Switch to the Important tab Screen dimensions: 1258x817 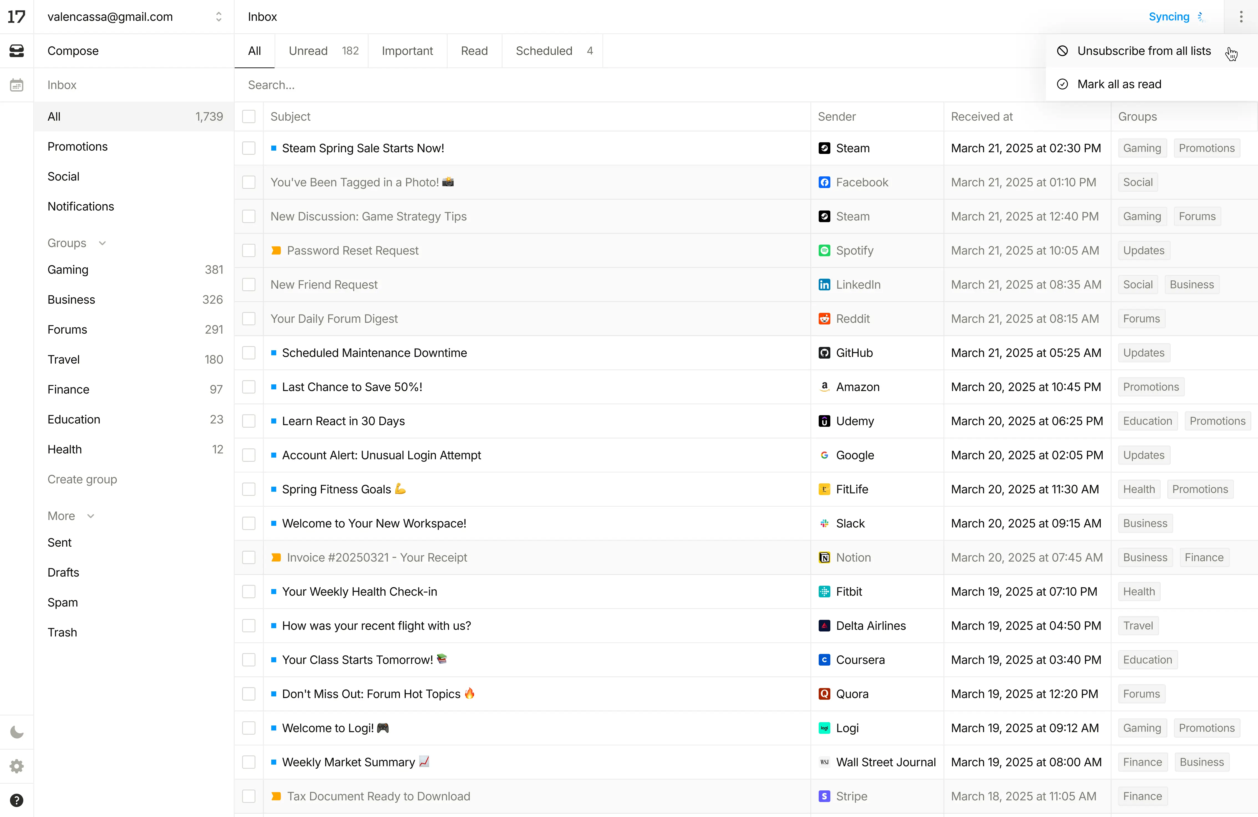coord(407,51)
